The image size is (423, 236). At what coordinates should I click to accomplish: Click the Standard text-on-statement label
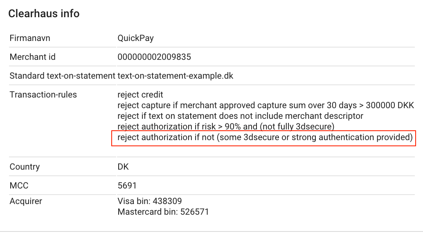tap(62, 76)
